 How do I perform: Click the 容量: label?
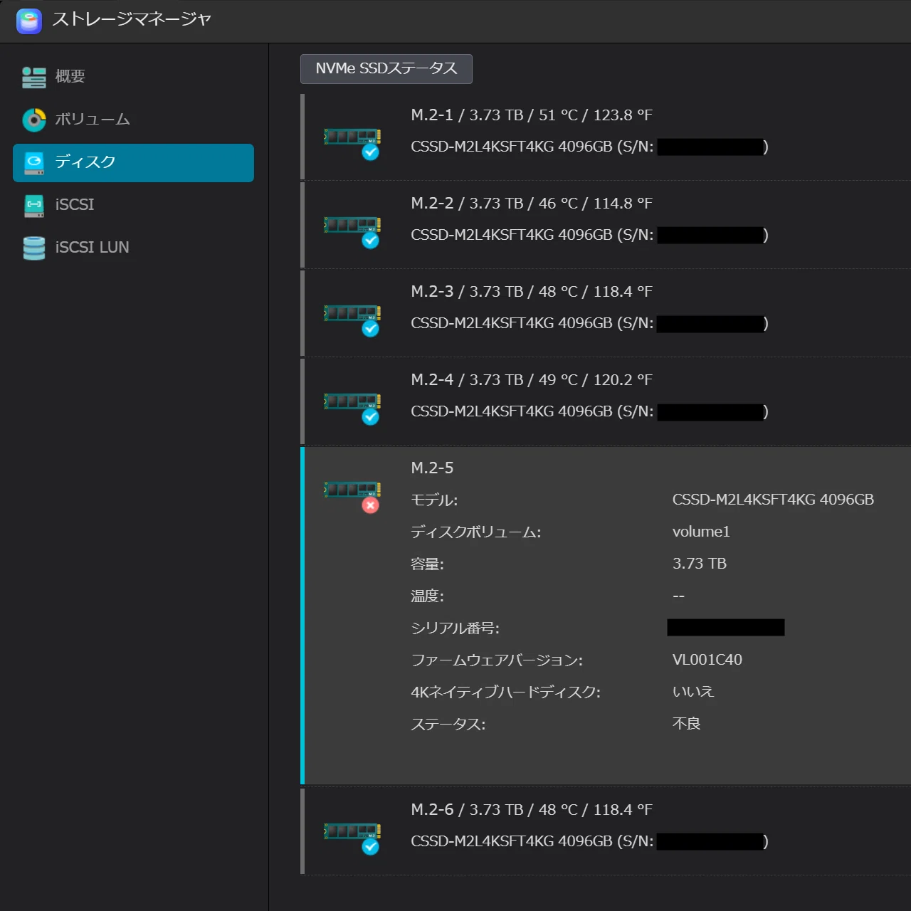pos(427,564)
